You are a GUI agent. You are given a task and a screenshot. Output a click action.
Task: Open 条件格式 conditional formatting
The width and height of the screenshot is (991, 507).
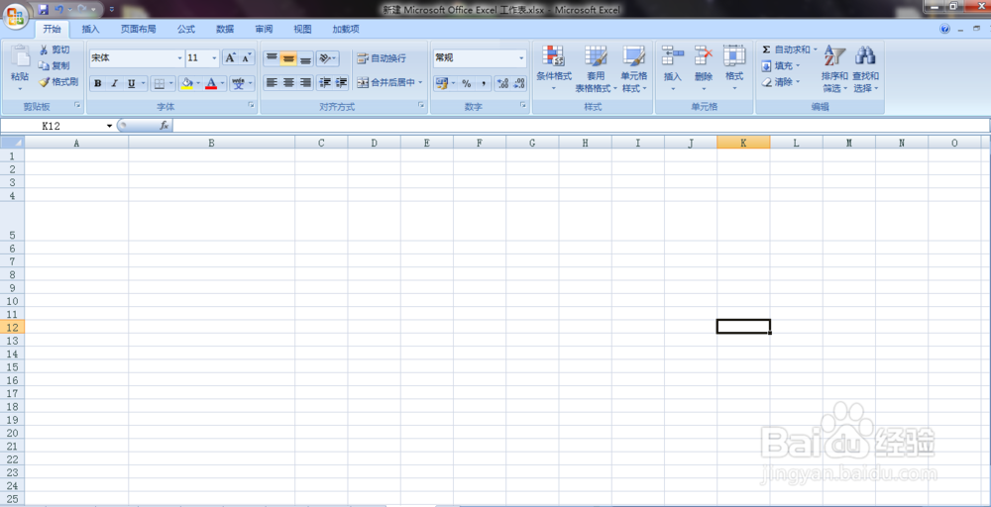click(x=554, y=68)
